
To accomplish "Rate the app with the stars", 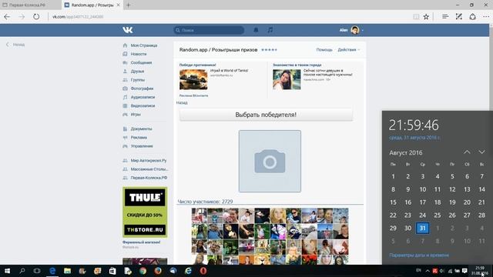I will click(x=269, y=50).
